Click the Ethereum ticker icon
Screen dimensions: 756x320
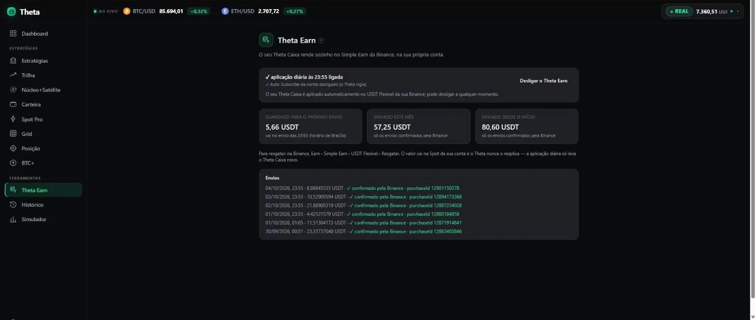pyautogui.click(x=225, y=11)
